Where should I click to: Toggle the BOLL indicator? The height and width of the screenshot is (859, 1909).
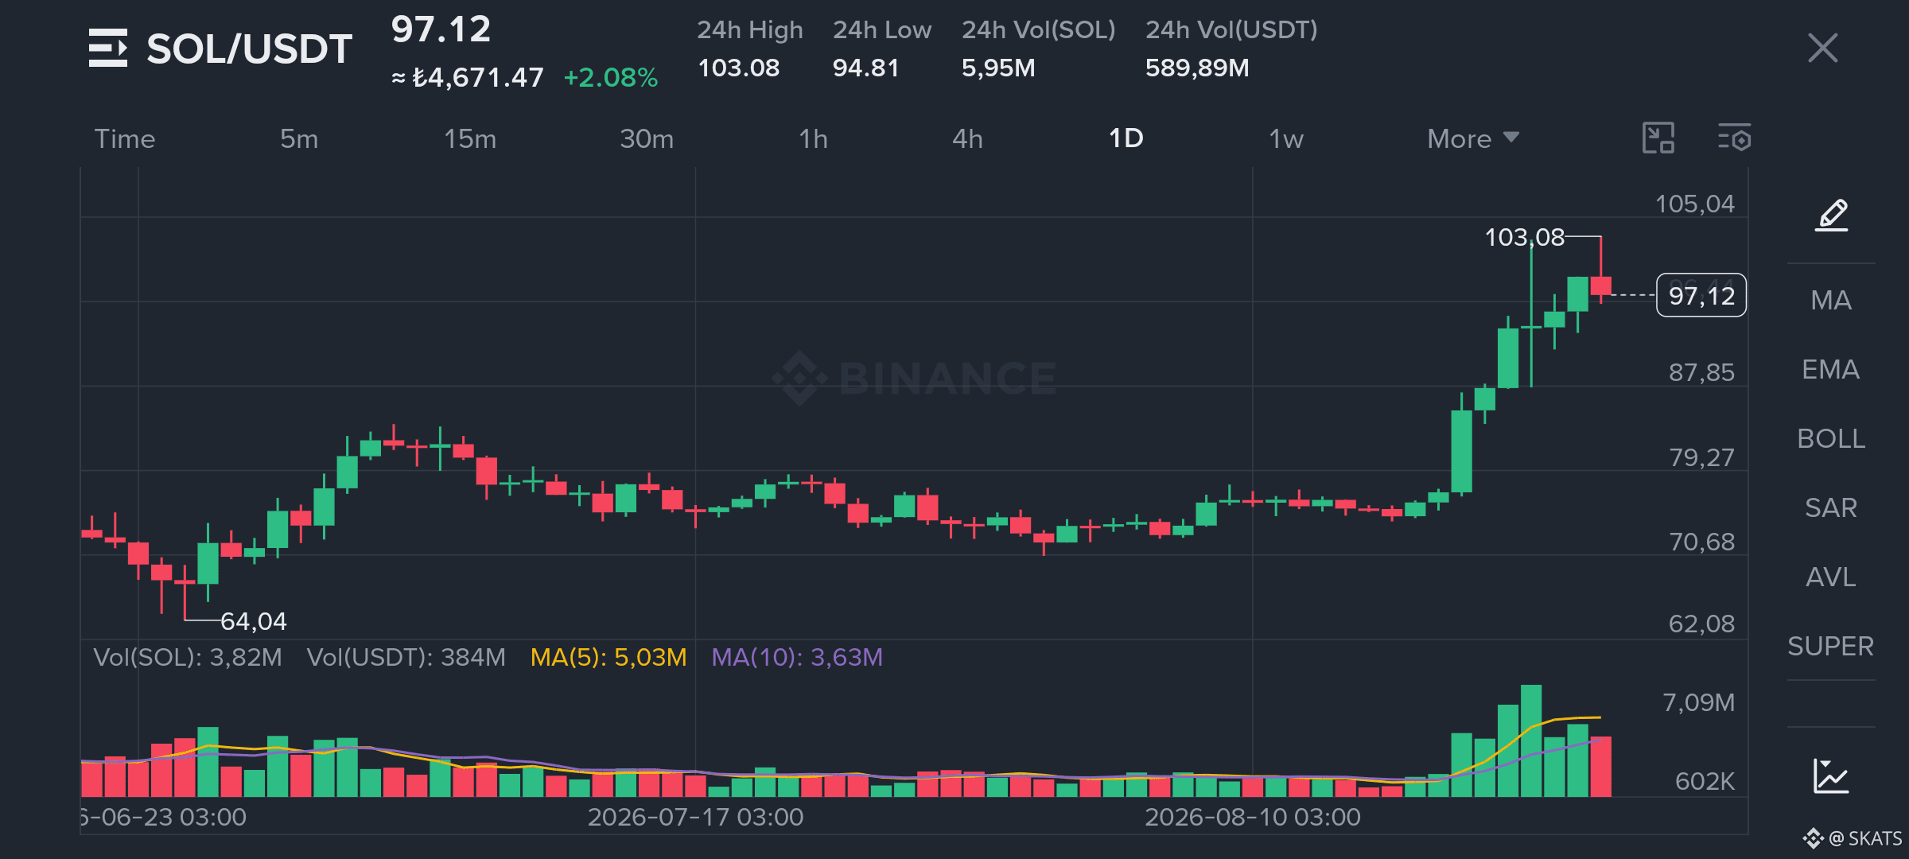click(1831, 438)
